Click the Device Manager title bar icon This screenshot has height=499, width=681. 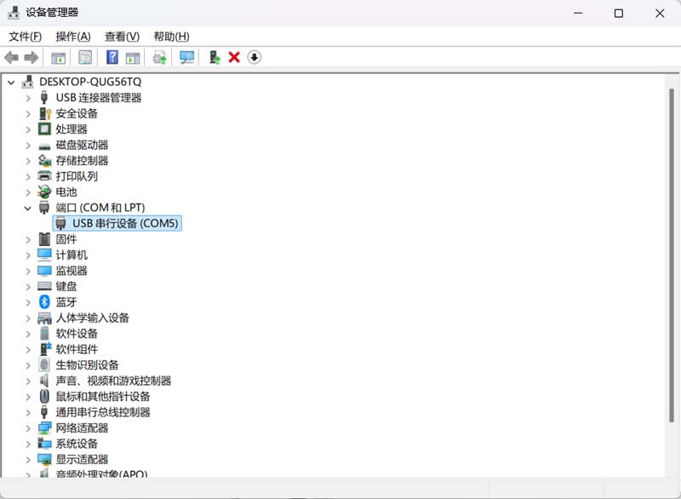[14, 13]
